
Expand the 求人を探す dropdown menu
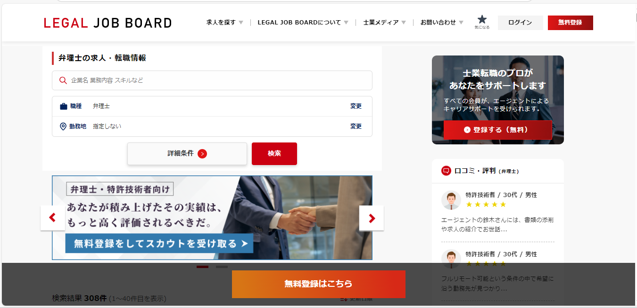[224, 23]
